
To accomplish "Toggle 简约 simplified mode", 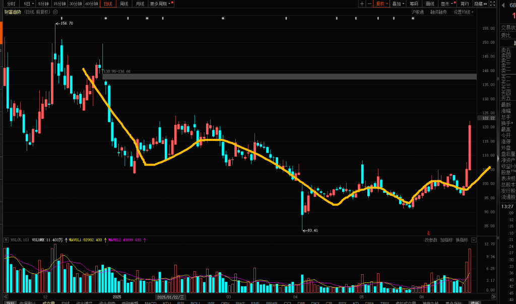I will 464,4.
